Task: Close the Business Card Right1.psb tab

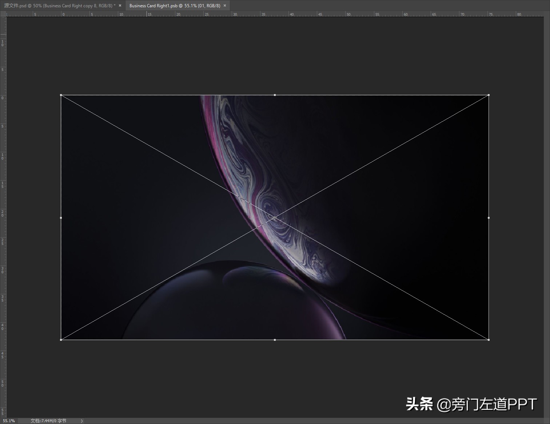Action: tap(225, 5)
